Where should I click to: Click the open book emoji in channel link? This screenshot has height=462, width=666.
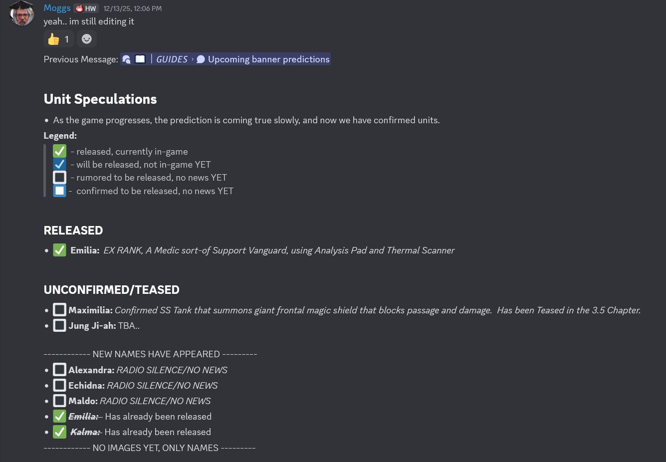[x=140, y=59]
